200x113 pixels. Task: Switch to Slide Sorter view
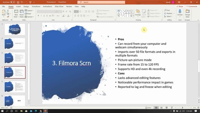(x=161, y=108)
